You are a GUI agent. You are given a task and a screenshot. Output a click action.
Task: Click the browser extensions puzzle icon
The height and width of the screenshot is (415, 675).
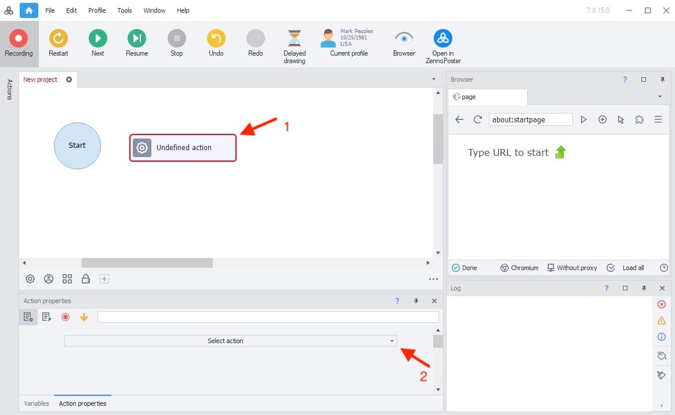point(639,119)
